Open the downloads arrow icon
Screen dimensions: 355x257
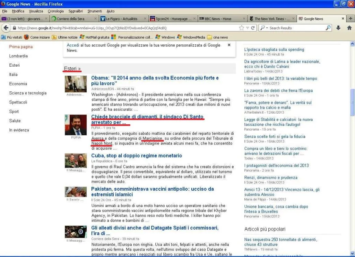point(338,28)
